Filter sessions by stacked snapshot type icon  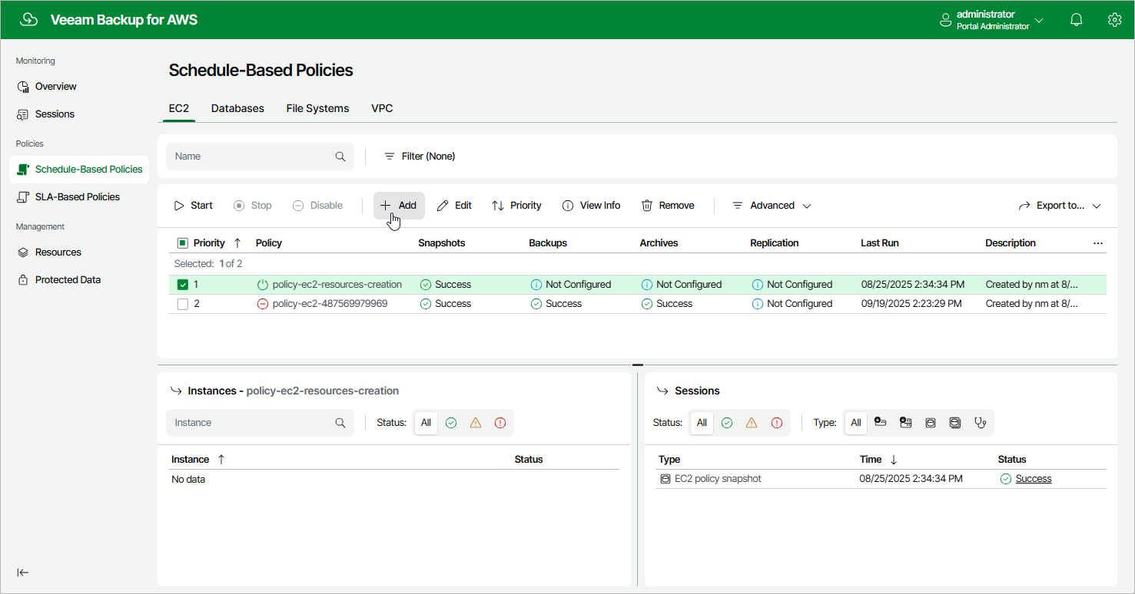tap(955, 423)
